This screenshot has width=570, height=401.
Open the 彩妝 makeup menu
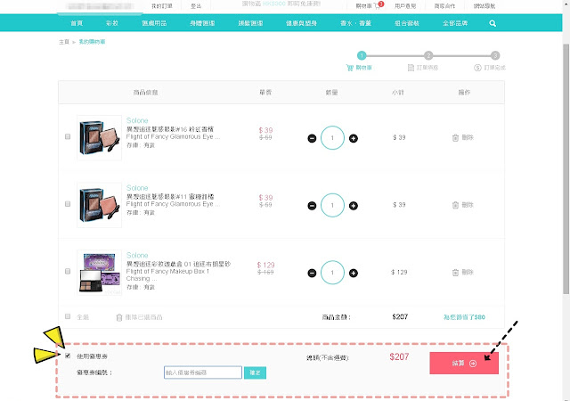click(112, 23)
